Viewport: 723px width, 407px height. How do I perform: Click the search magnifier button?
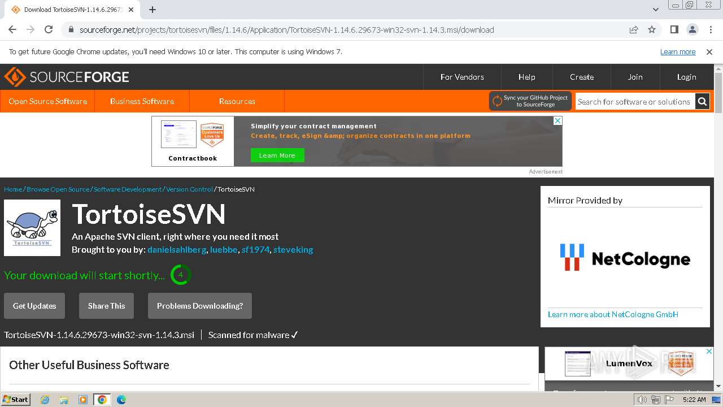click(702, 102)
